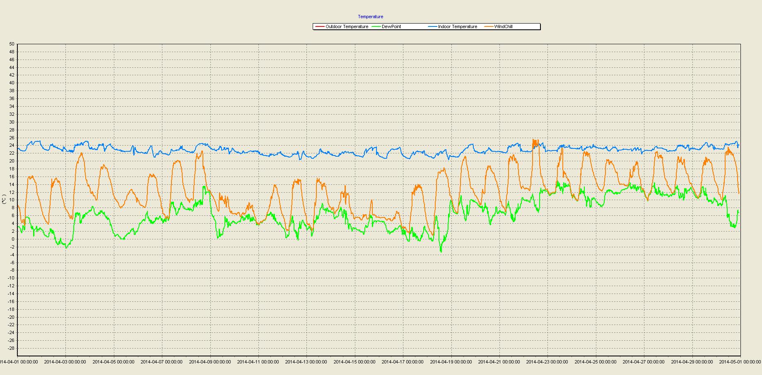Select the 2014-05-01 00:00:00 x-axis date label

[x=740, y=362]
